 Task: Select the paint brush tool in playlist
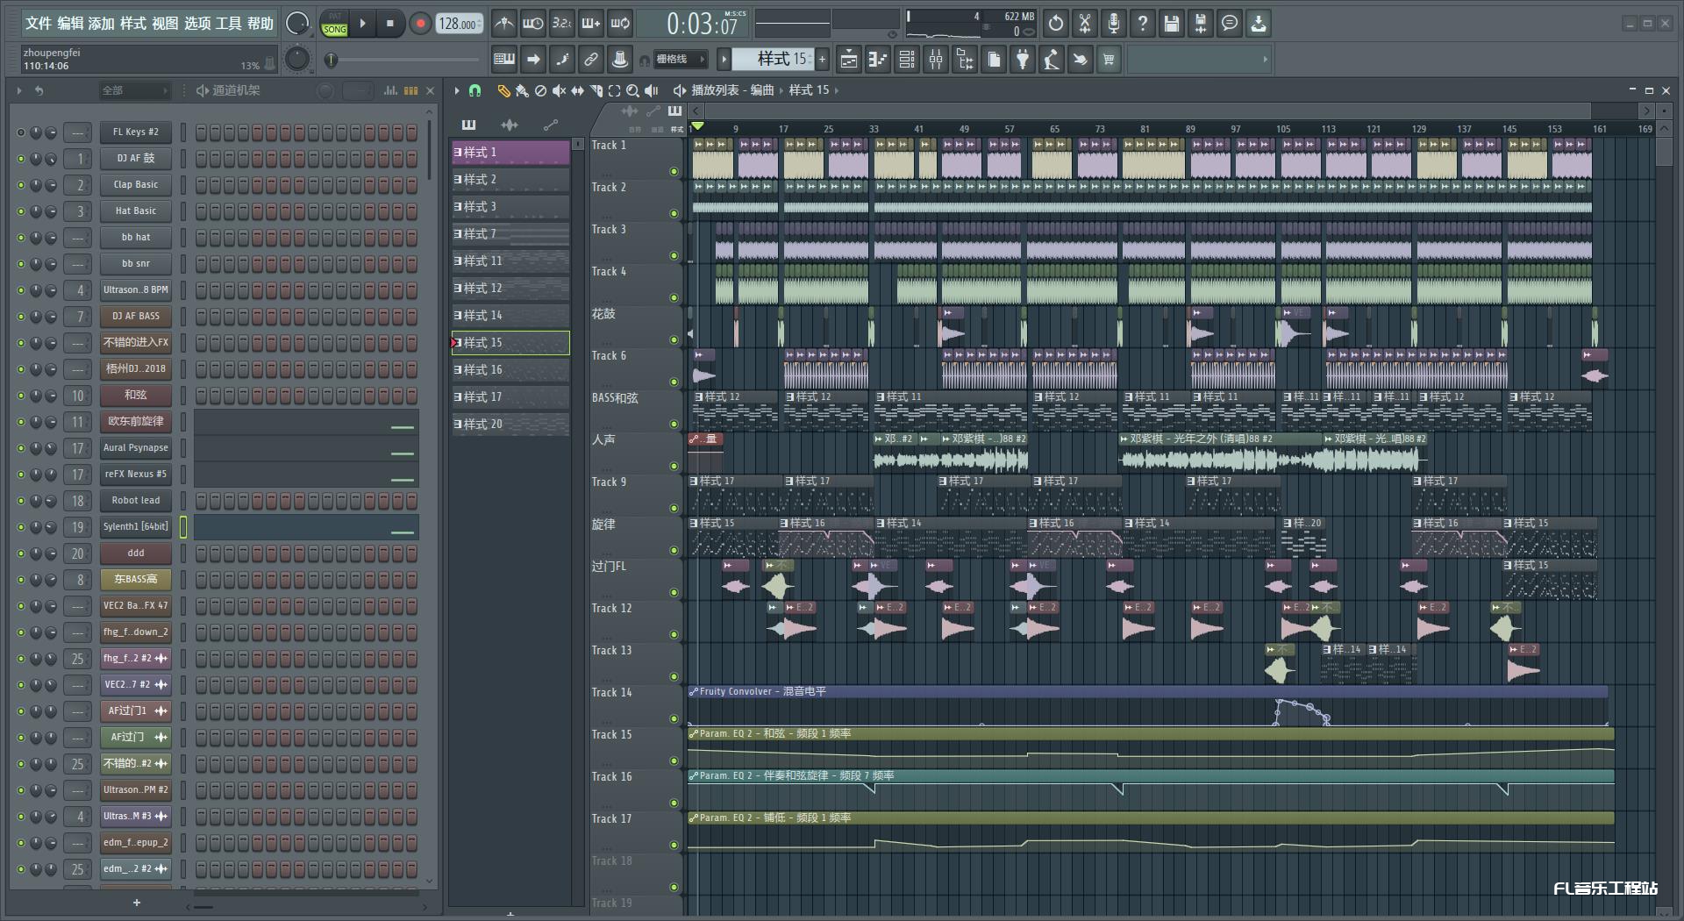click(x=522, y=90)
